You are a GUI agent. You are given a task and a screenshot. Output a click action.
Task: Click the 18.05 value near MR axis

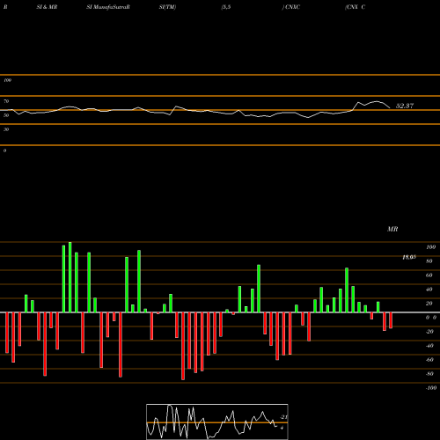point(409,257)
